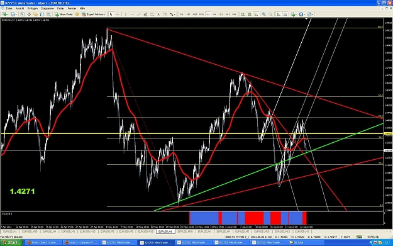The image size is (393, 246).
Task: Toggle chart auto scroll icon
Action: tap(279, 14)
